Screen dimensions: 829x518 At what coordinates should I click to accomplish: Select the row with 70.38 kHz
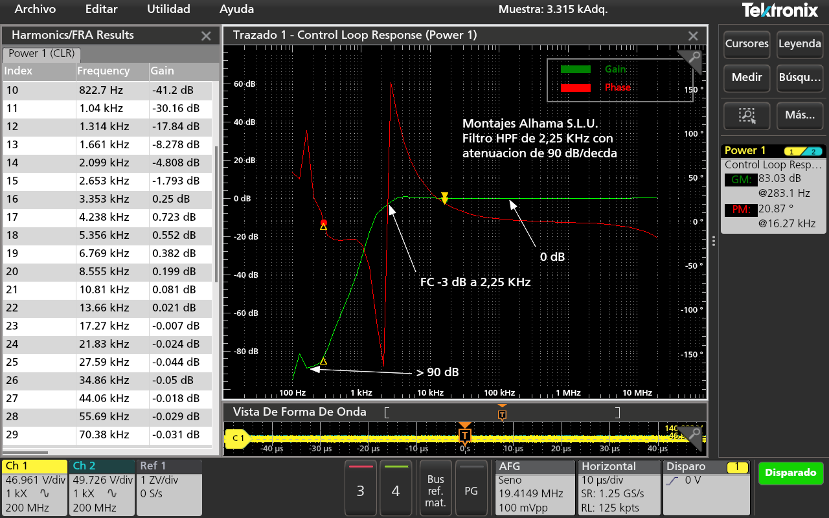coord(107,434)
